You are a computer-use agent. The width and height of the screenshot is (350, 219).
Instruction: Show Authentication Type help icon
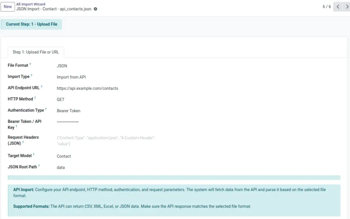click(x=46, y=109)
